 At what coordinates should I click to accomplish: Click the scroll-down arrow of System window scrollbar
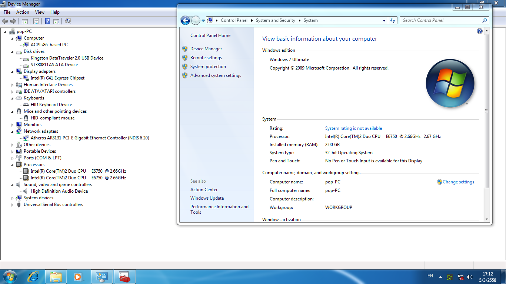click(487, 219)
